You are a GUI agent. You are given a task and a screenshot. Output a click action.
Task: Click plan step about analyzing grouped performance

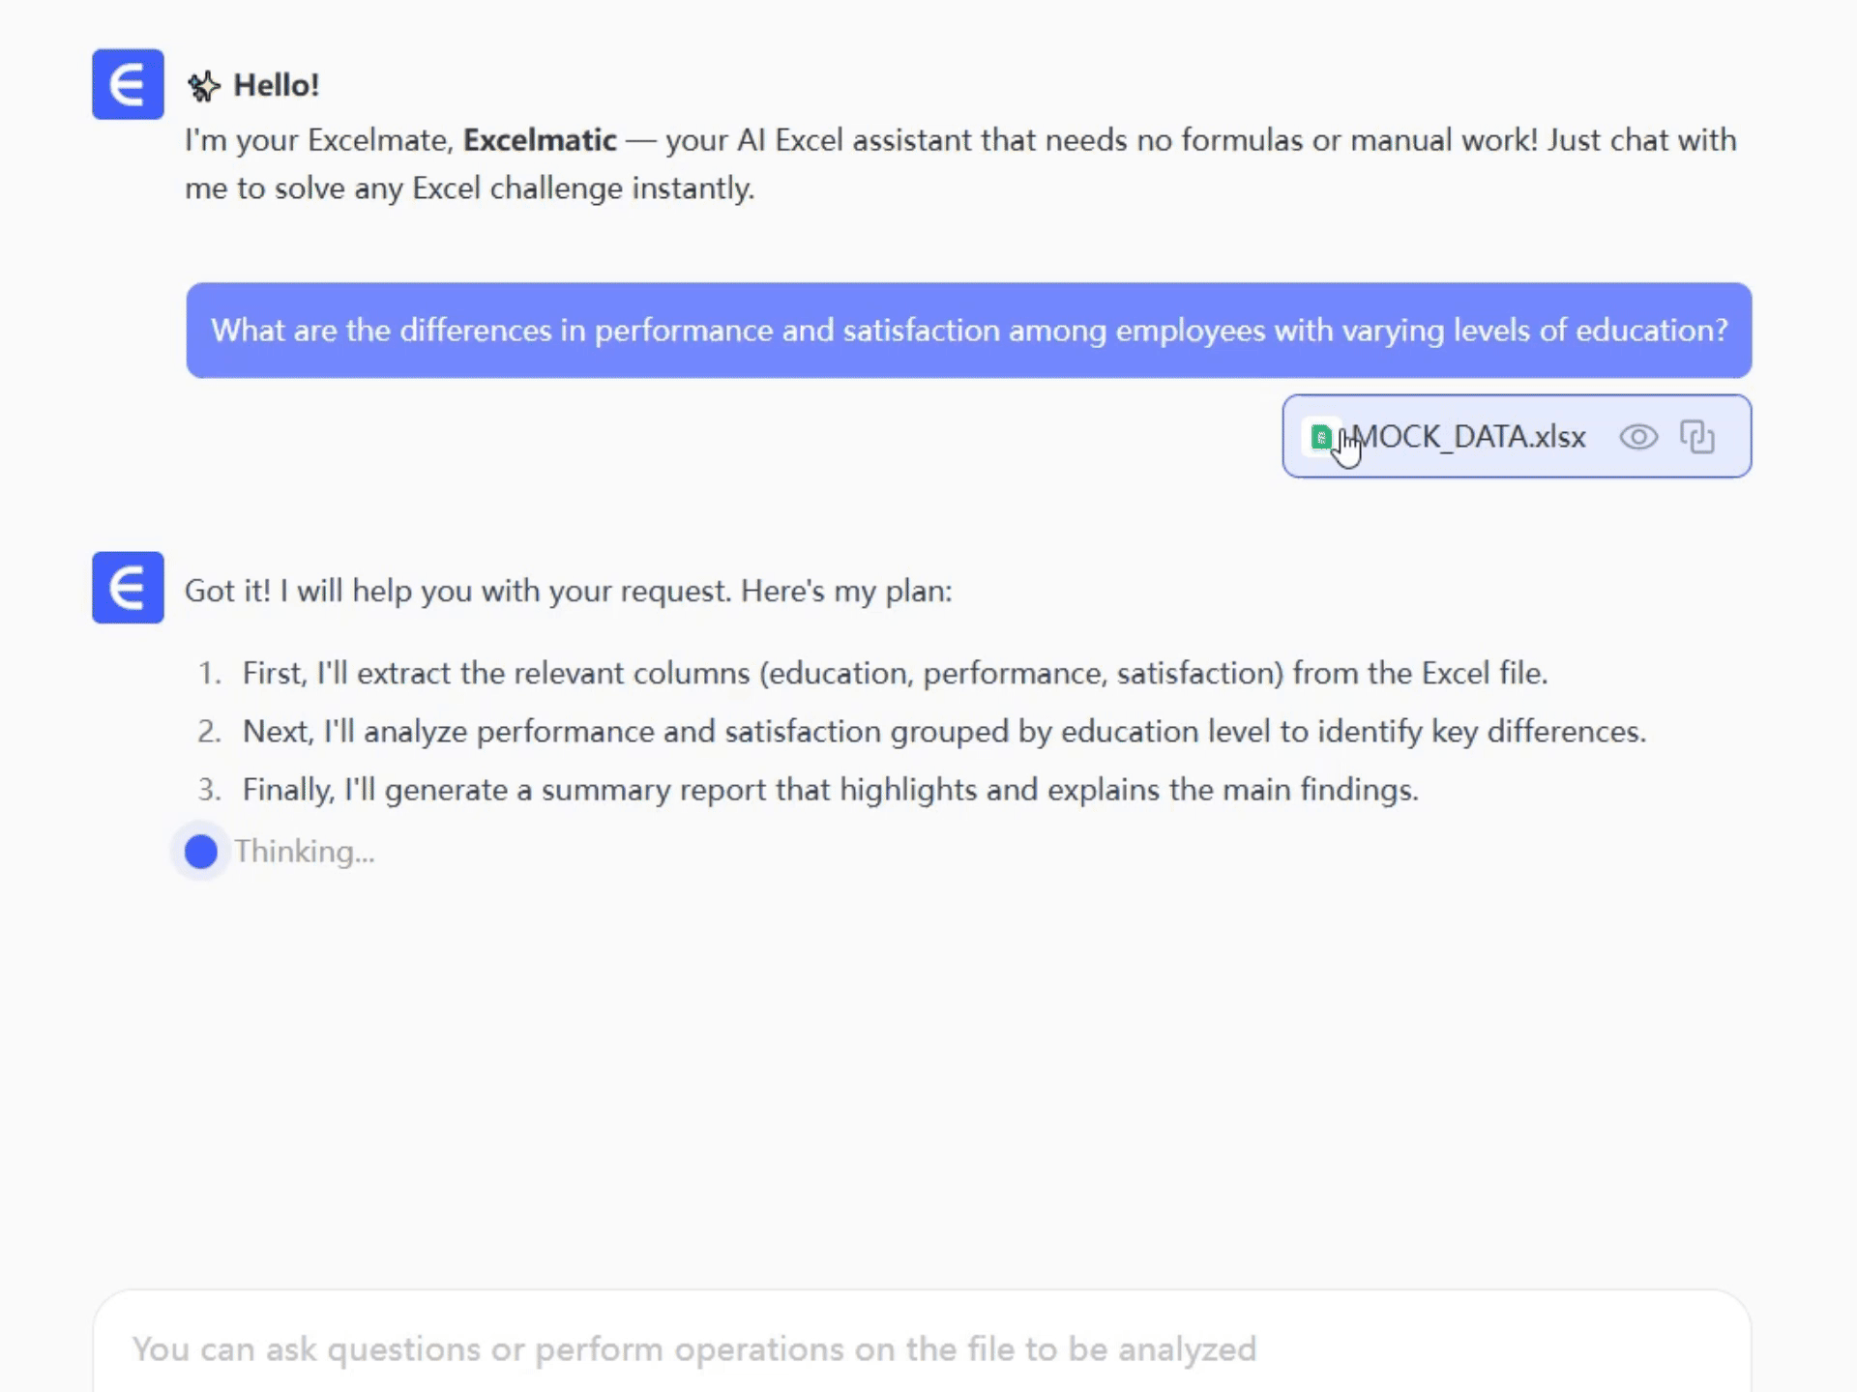(x=943, y=732)
